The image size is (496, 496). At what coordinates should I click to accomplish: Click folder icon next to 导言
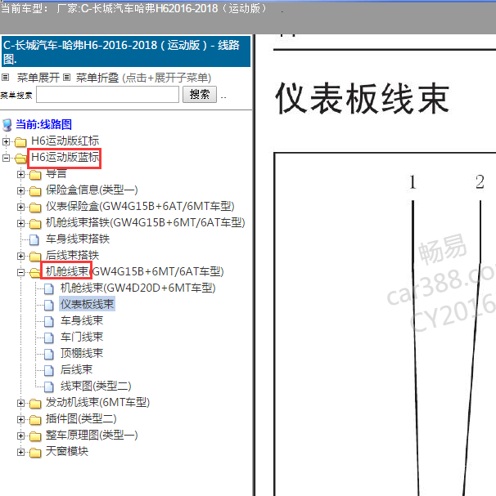(x=35, y=175)
